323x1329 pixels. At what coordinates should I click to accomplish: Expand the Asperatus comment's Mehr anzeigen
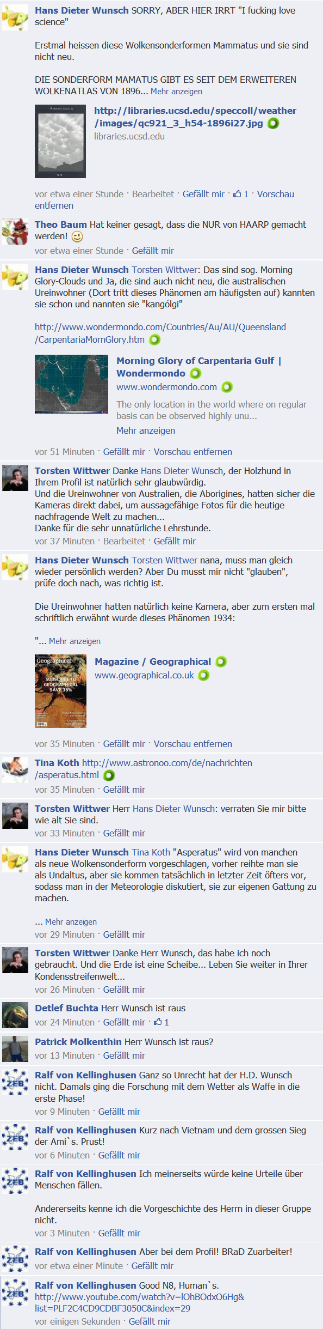click(x=71, y=922)
